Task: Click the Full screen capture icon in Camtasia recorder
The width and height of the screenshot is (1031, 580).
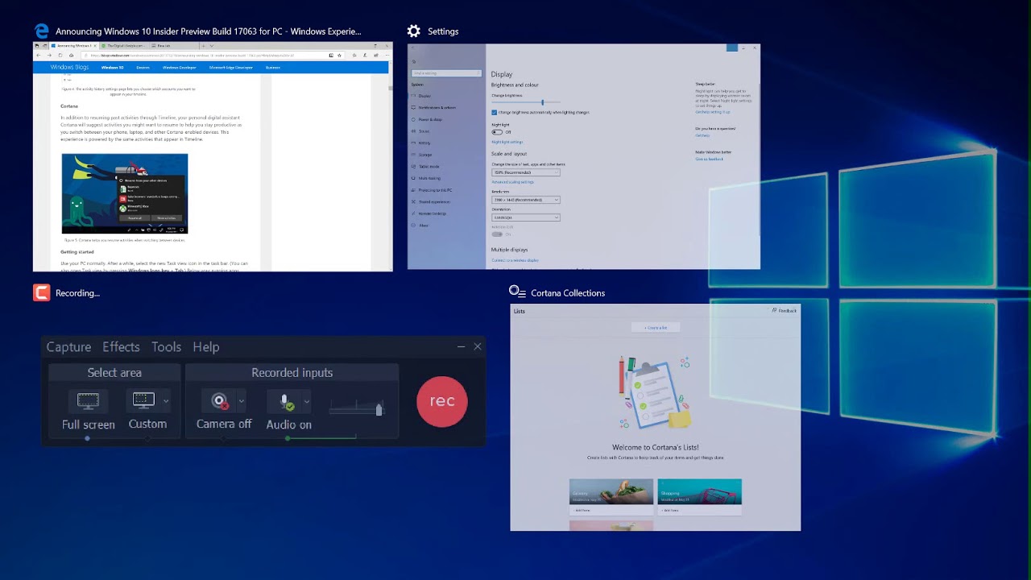Action: [88, 400]
